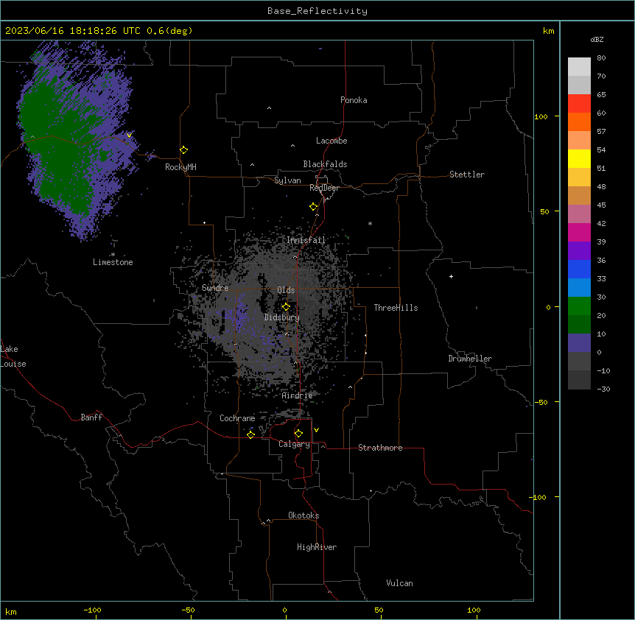Click the Lacombe city label

click(331, 141)
